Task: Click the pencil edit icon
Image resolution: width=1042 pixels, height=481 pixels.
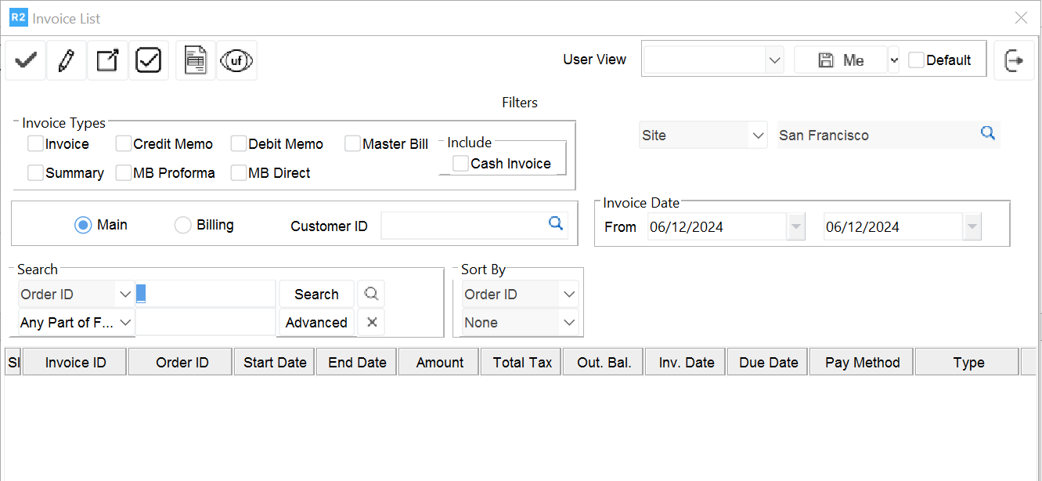Action: [67, 60]
